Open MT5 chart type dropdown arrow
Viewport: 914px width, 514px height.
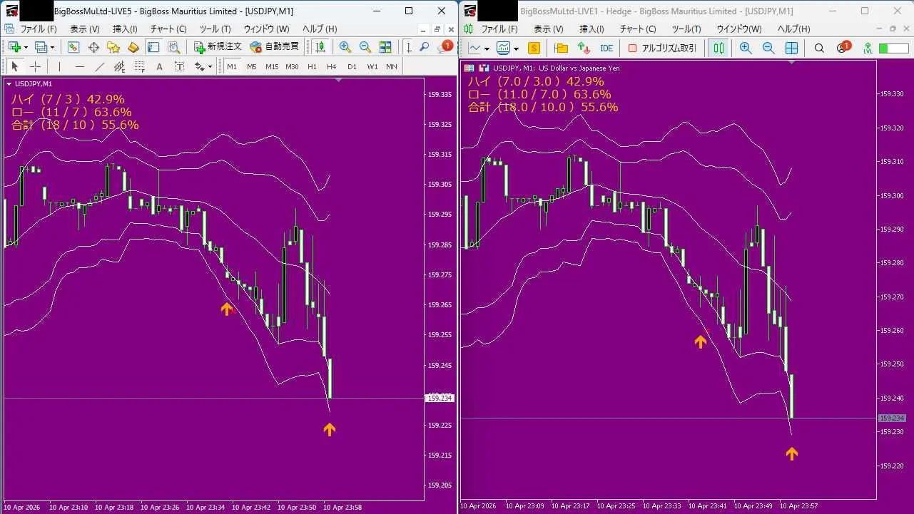(487, 48)
